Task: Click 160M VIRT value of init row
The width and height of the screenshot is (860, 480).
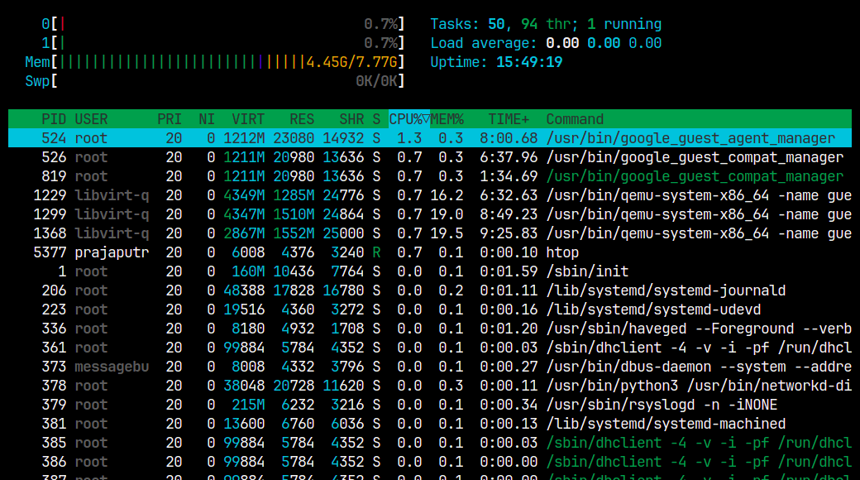Action: click(x=248, y=271)
